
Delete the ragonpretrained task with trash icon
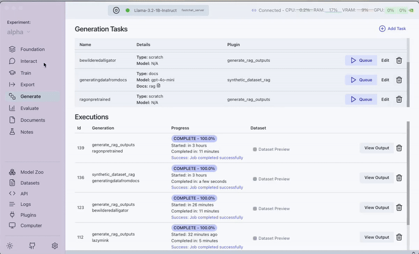point(399,100)
